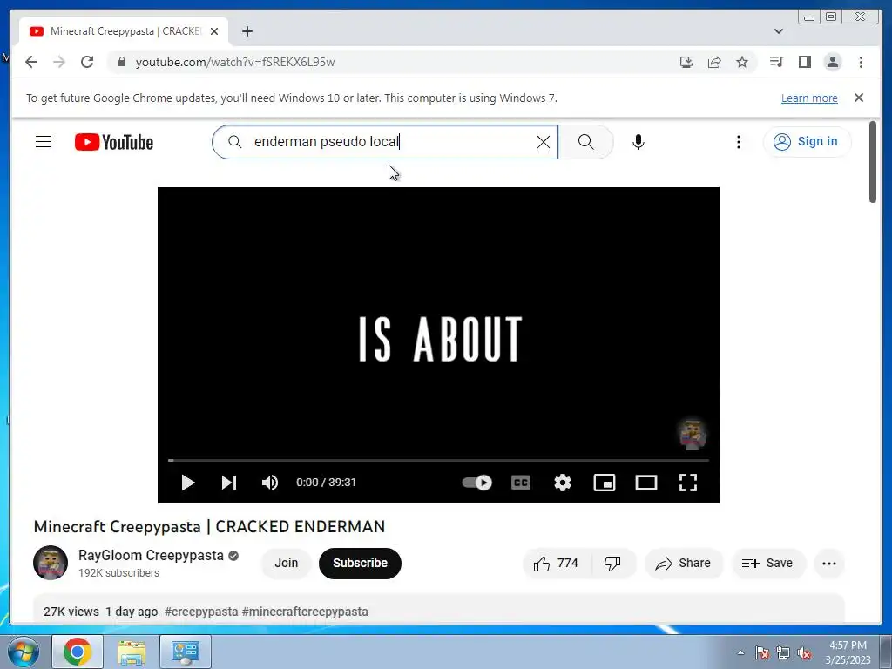The width and height of the screenshot is (892, 669).
Task: Share the video
Action: [683, 564]
